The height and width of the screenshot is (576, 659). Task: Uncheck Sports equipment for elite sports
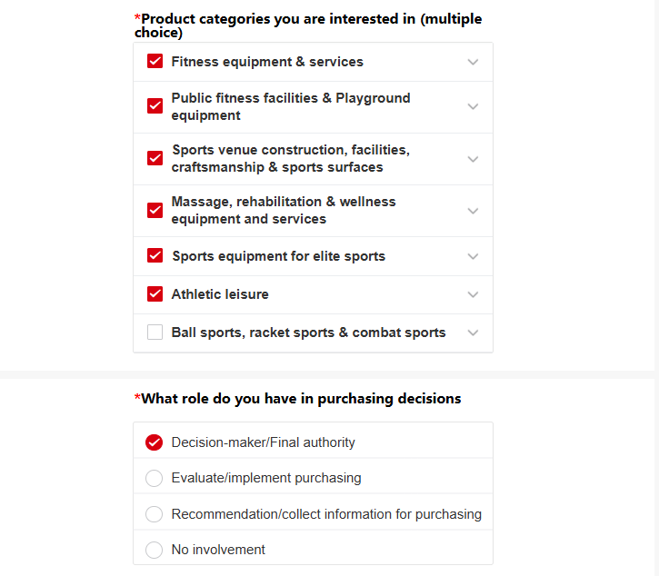155,256
